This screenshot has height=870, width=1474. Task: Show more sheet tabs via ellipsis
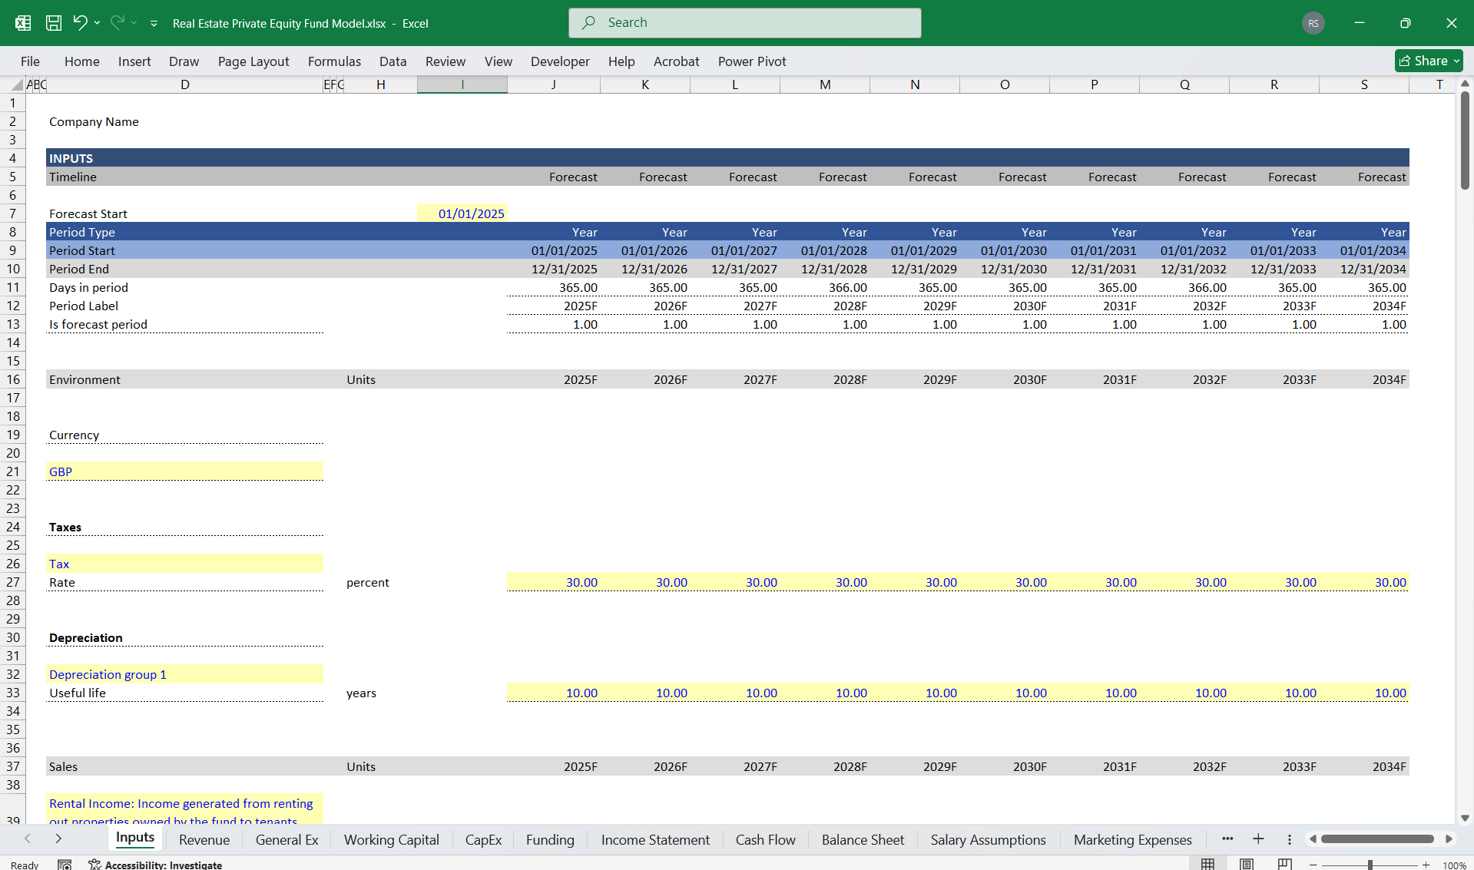coord(1227,839)
